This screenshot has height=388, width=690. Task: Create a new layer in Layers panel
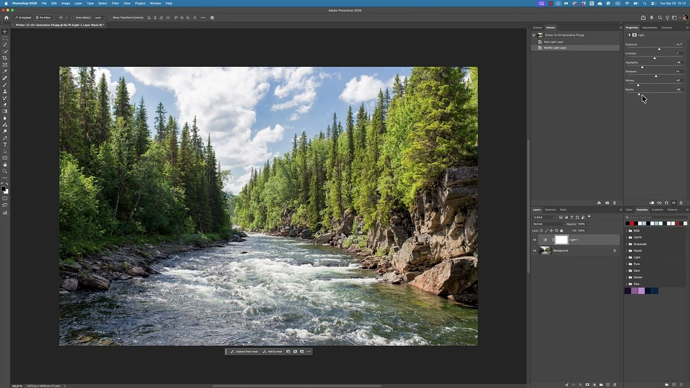(x=608, y=385)
